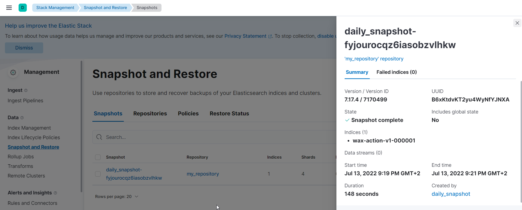This screenshot has width=522, height=210.
Task: Open Index Lifecycle Policies
Action: [34, 138]
